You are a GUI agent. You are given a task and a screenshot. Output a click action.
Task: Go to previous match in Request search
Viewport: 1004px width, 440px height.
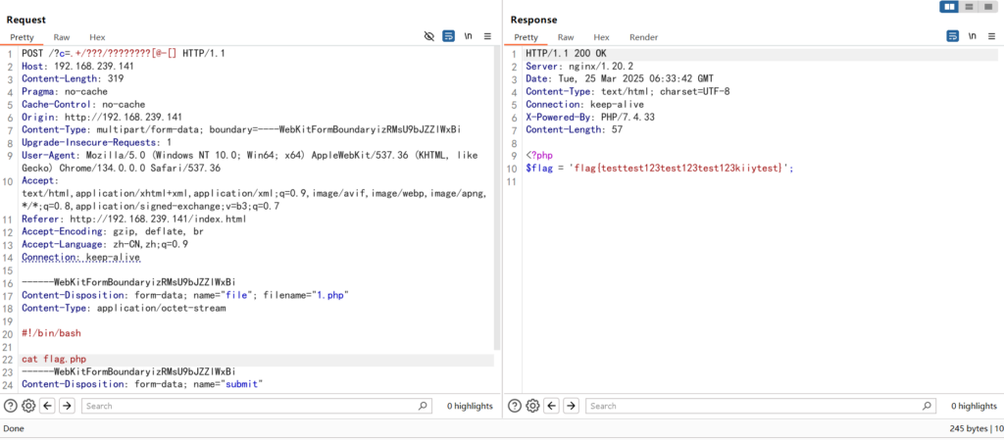coord(48,406)
